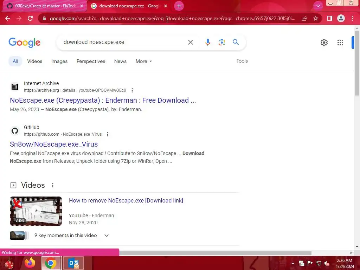
Task: Click the github.com NoEscape.exe_Virus breadcrumb
Action: tap(63, 134)
